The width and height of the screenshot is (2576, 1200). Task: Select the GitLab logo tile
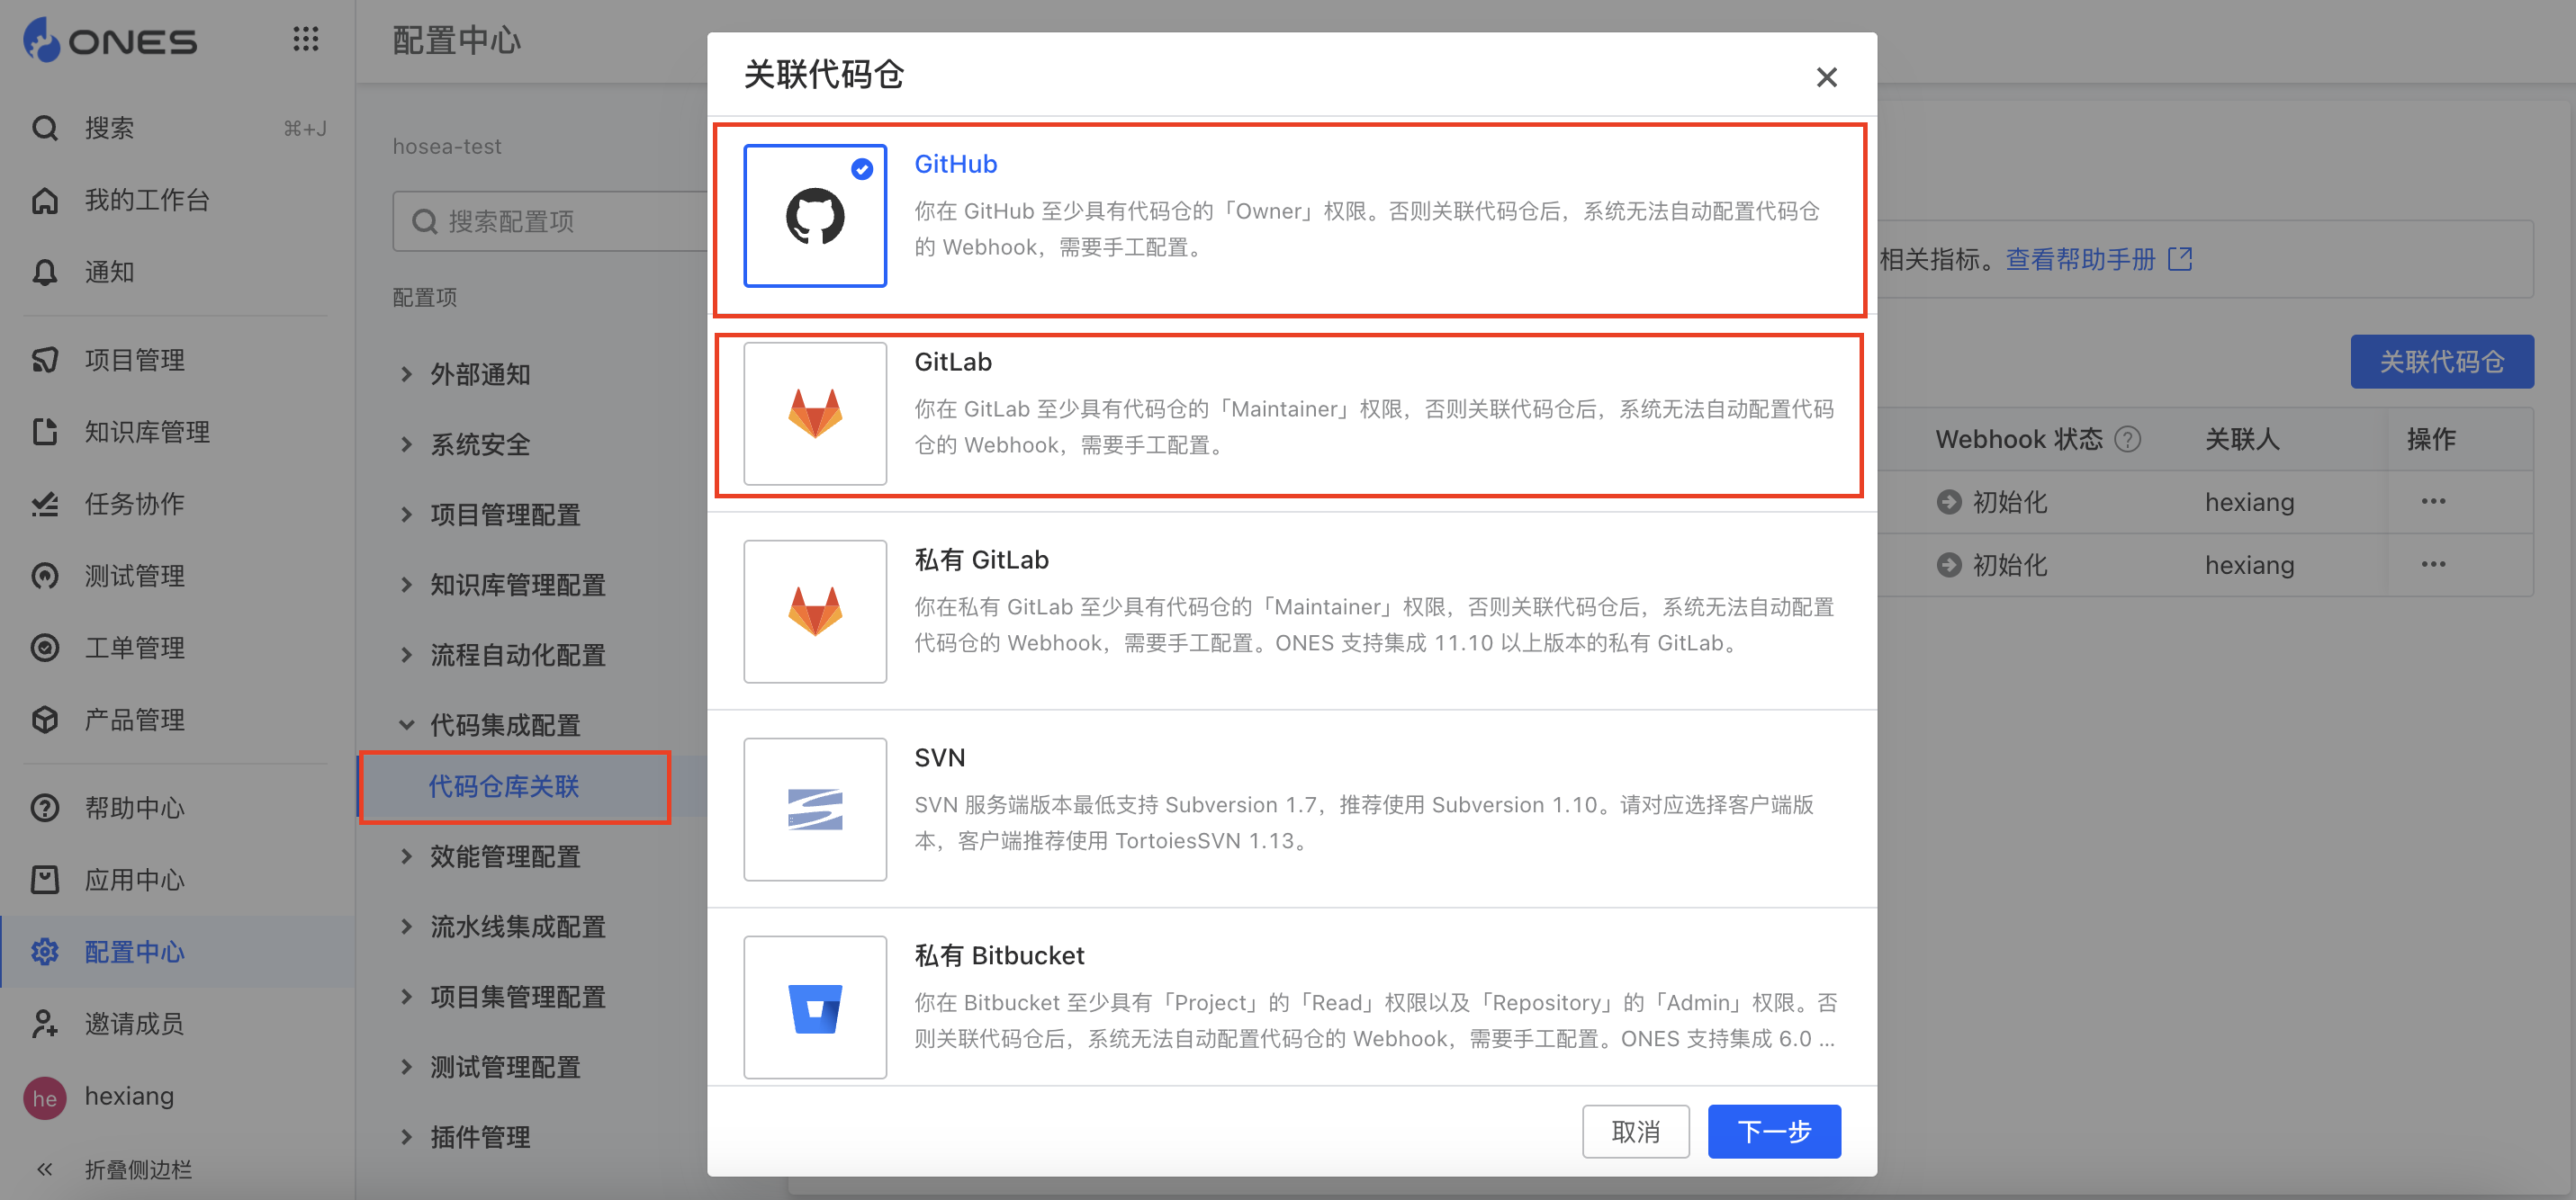pos(815,414)
